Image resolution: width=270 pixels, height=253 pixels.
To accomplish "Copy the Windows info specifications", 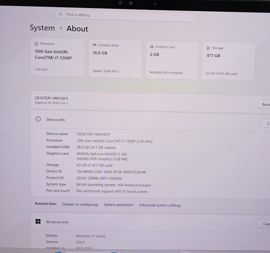I will tap(263, 224).
